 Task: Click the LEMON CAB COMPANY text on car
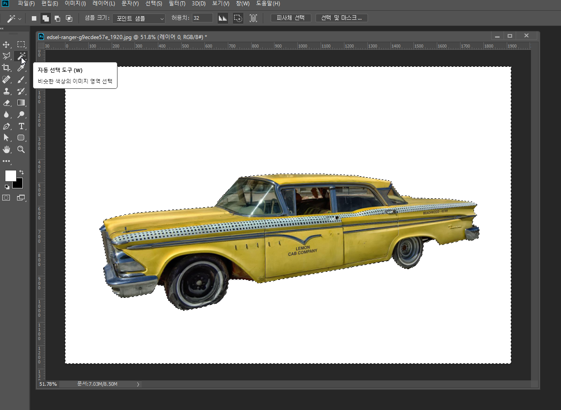[302, 250]
